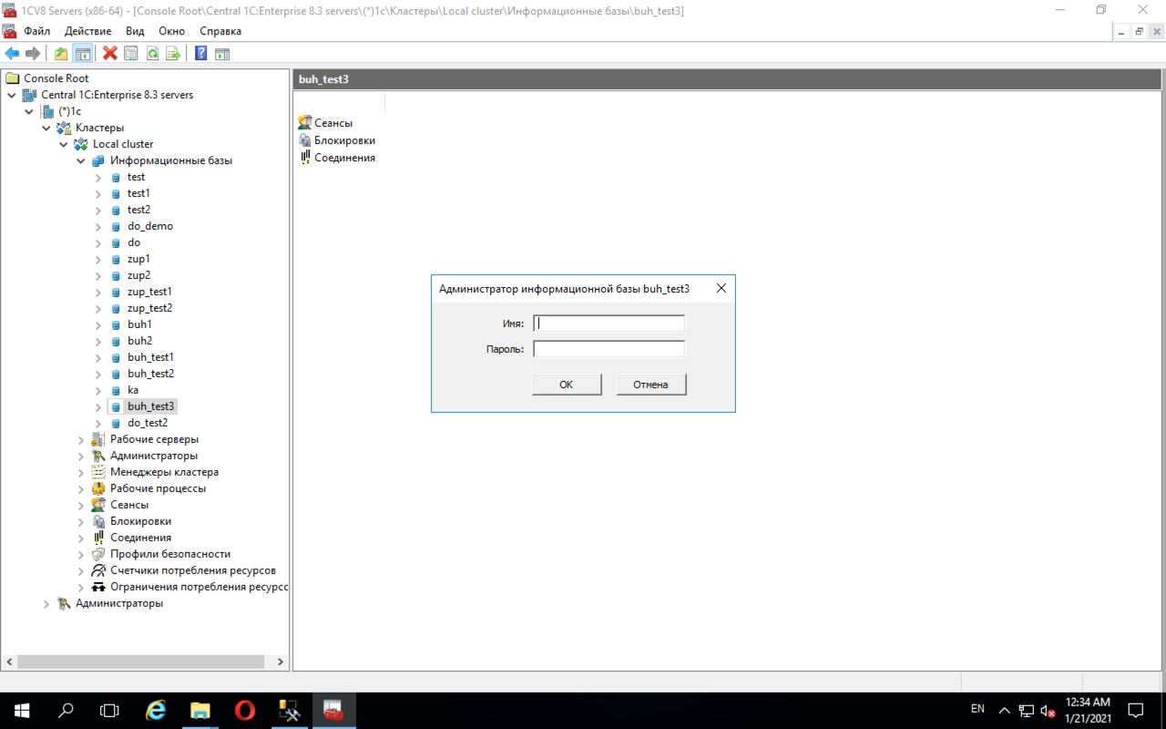
Task: Click Отмена in the administrator dialog
Action: pyautogui.click(x=651, y=385)
